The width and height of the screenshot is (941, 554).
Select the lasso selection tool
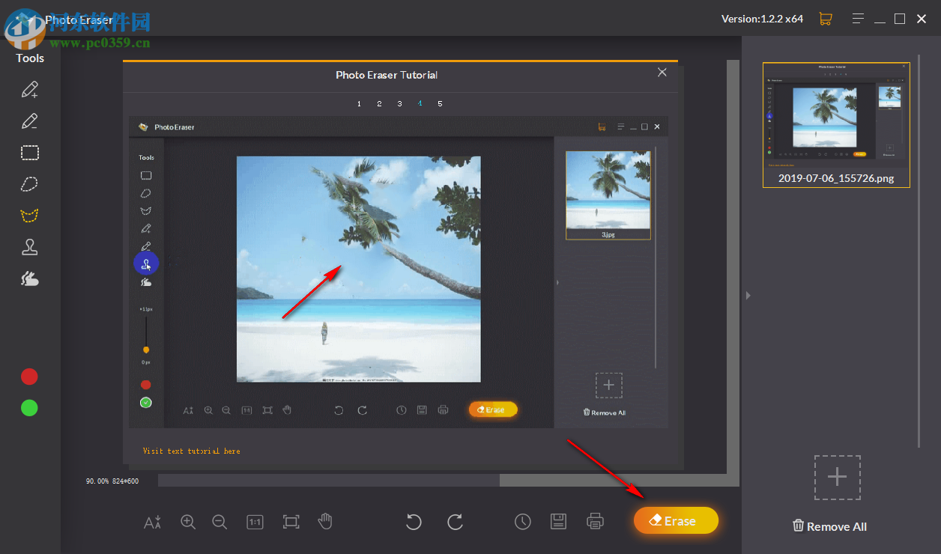tap(30, 183)
